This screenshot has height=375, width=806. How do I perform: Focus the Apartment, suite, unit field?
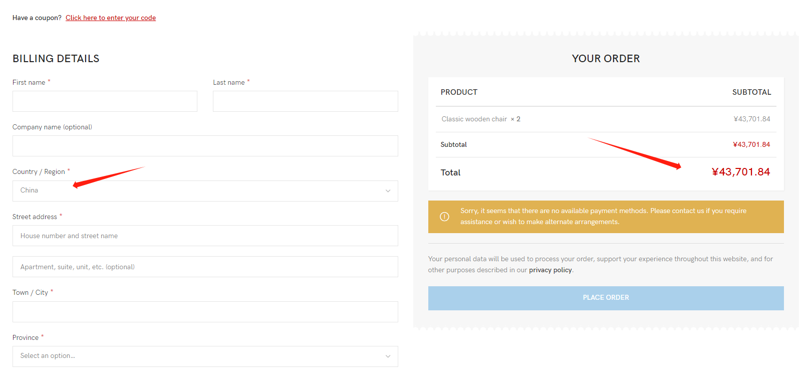click(x=205, y=267)
